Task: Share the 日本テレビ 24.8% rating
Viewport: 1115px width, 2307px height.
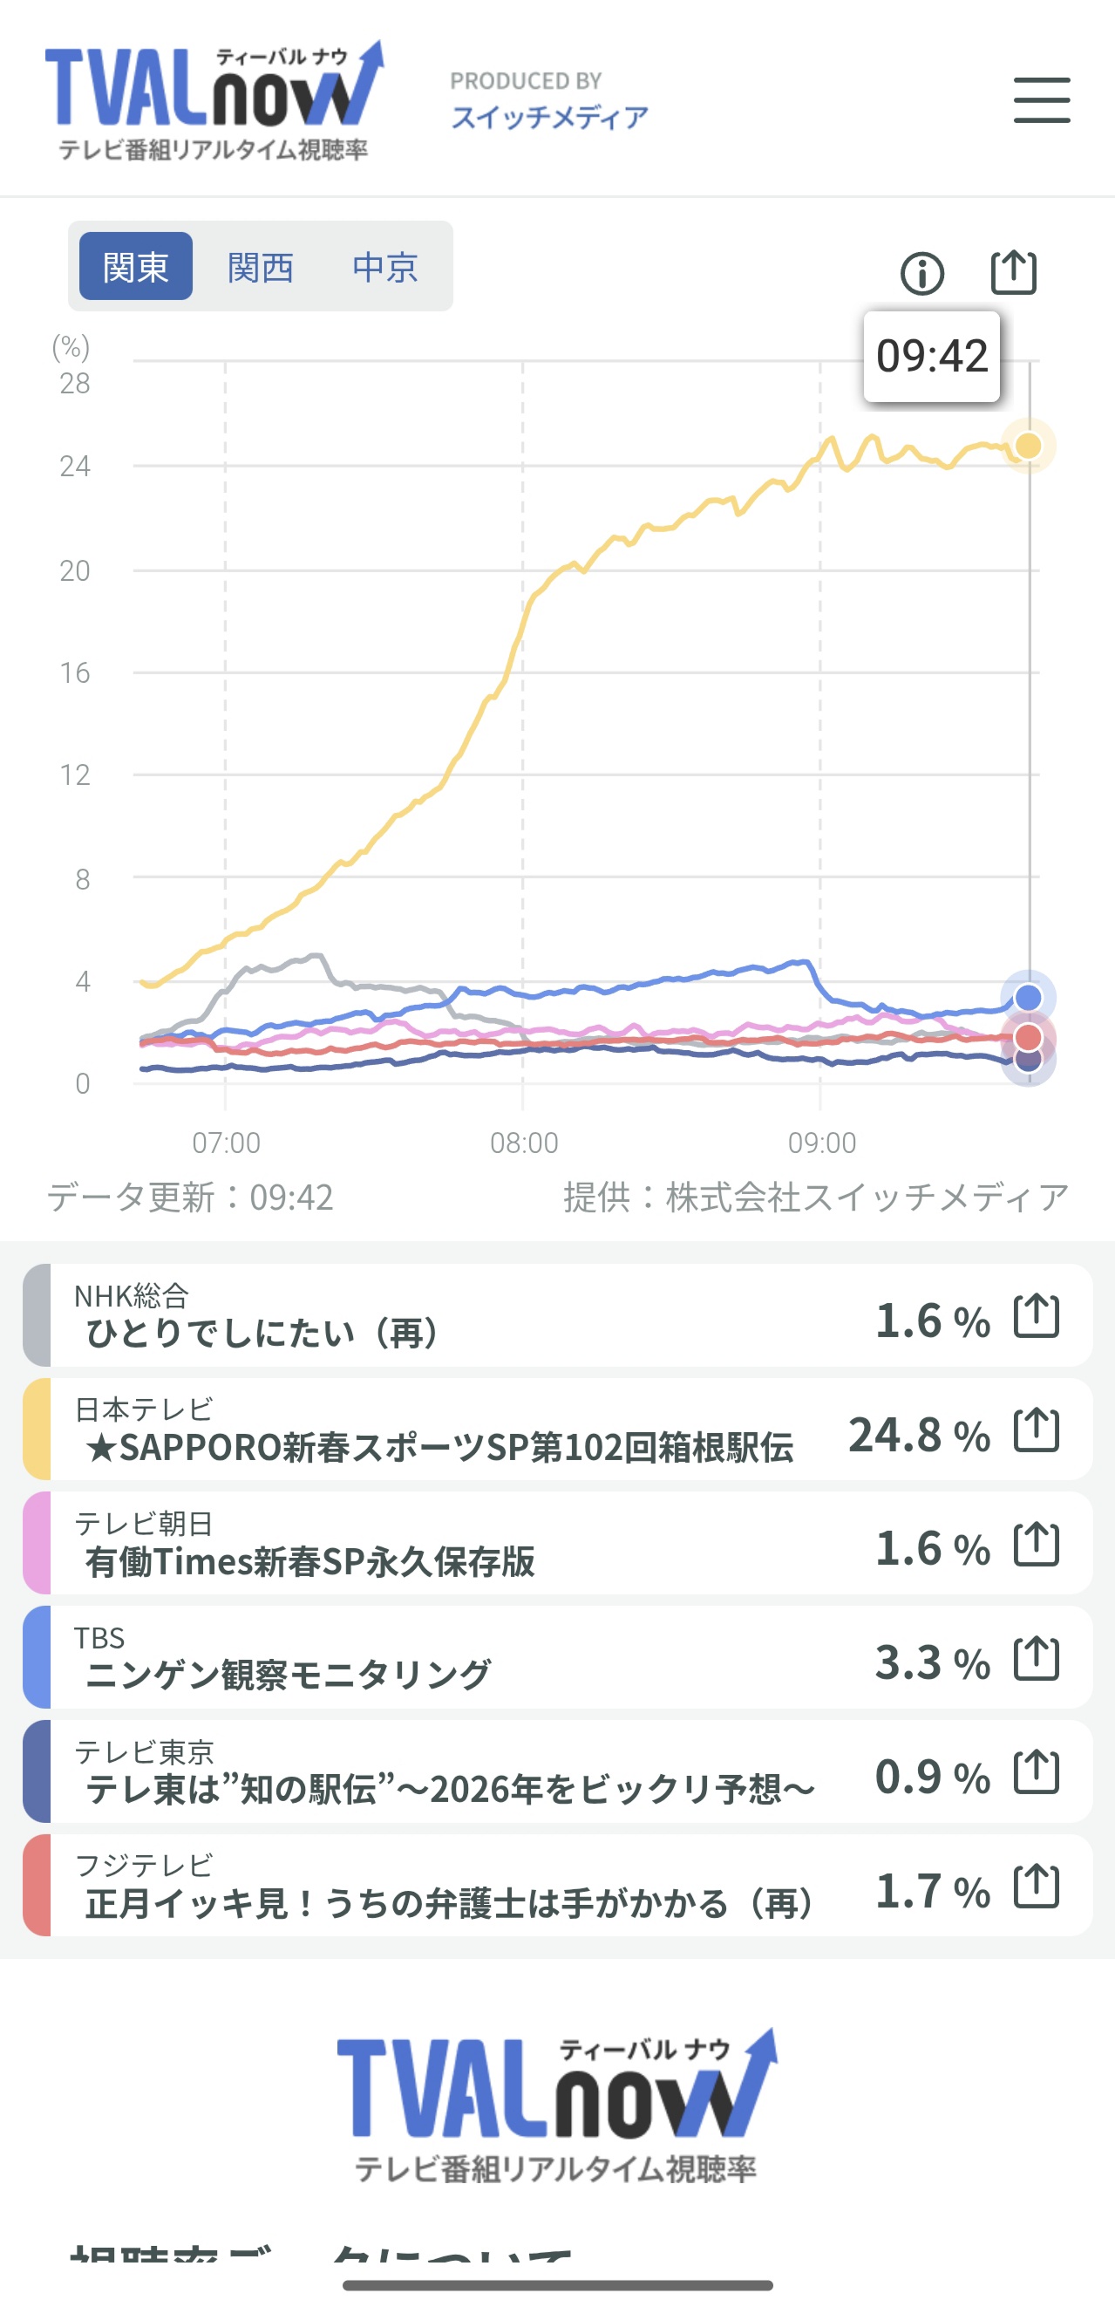Action: pyautogui.click(x=1037, y=1430)
